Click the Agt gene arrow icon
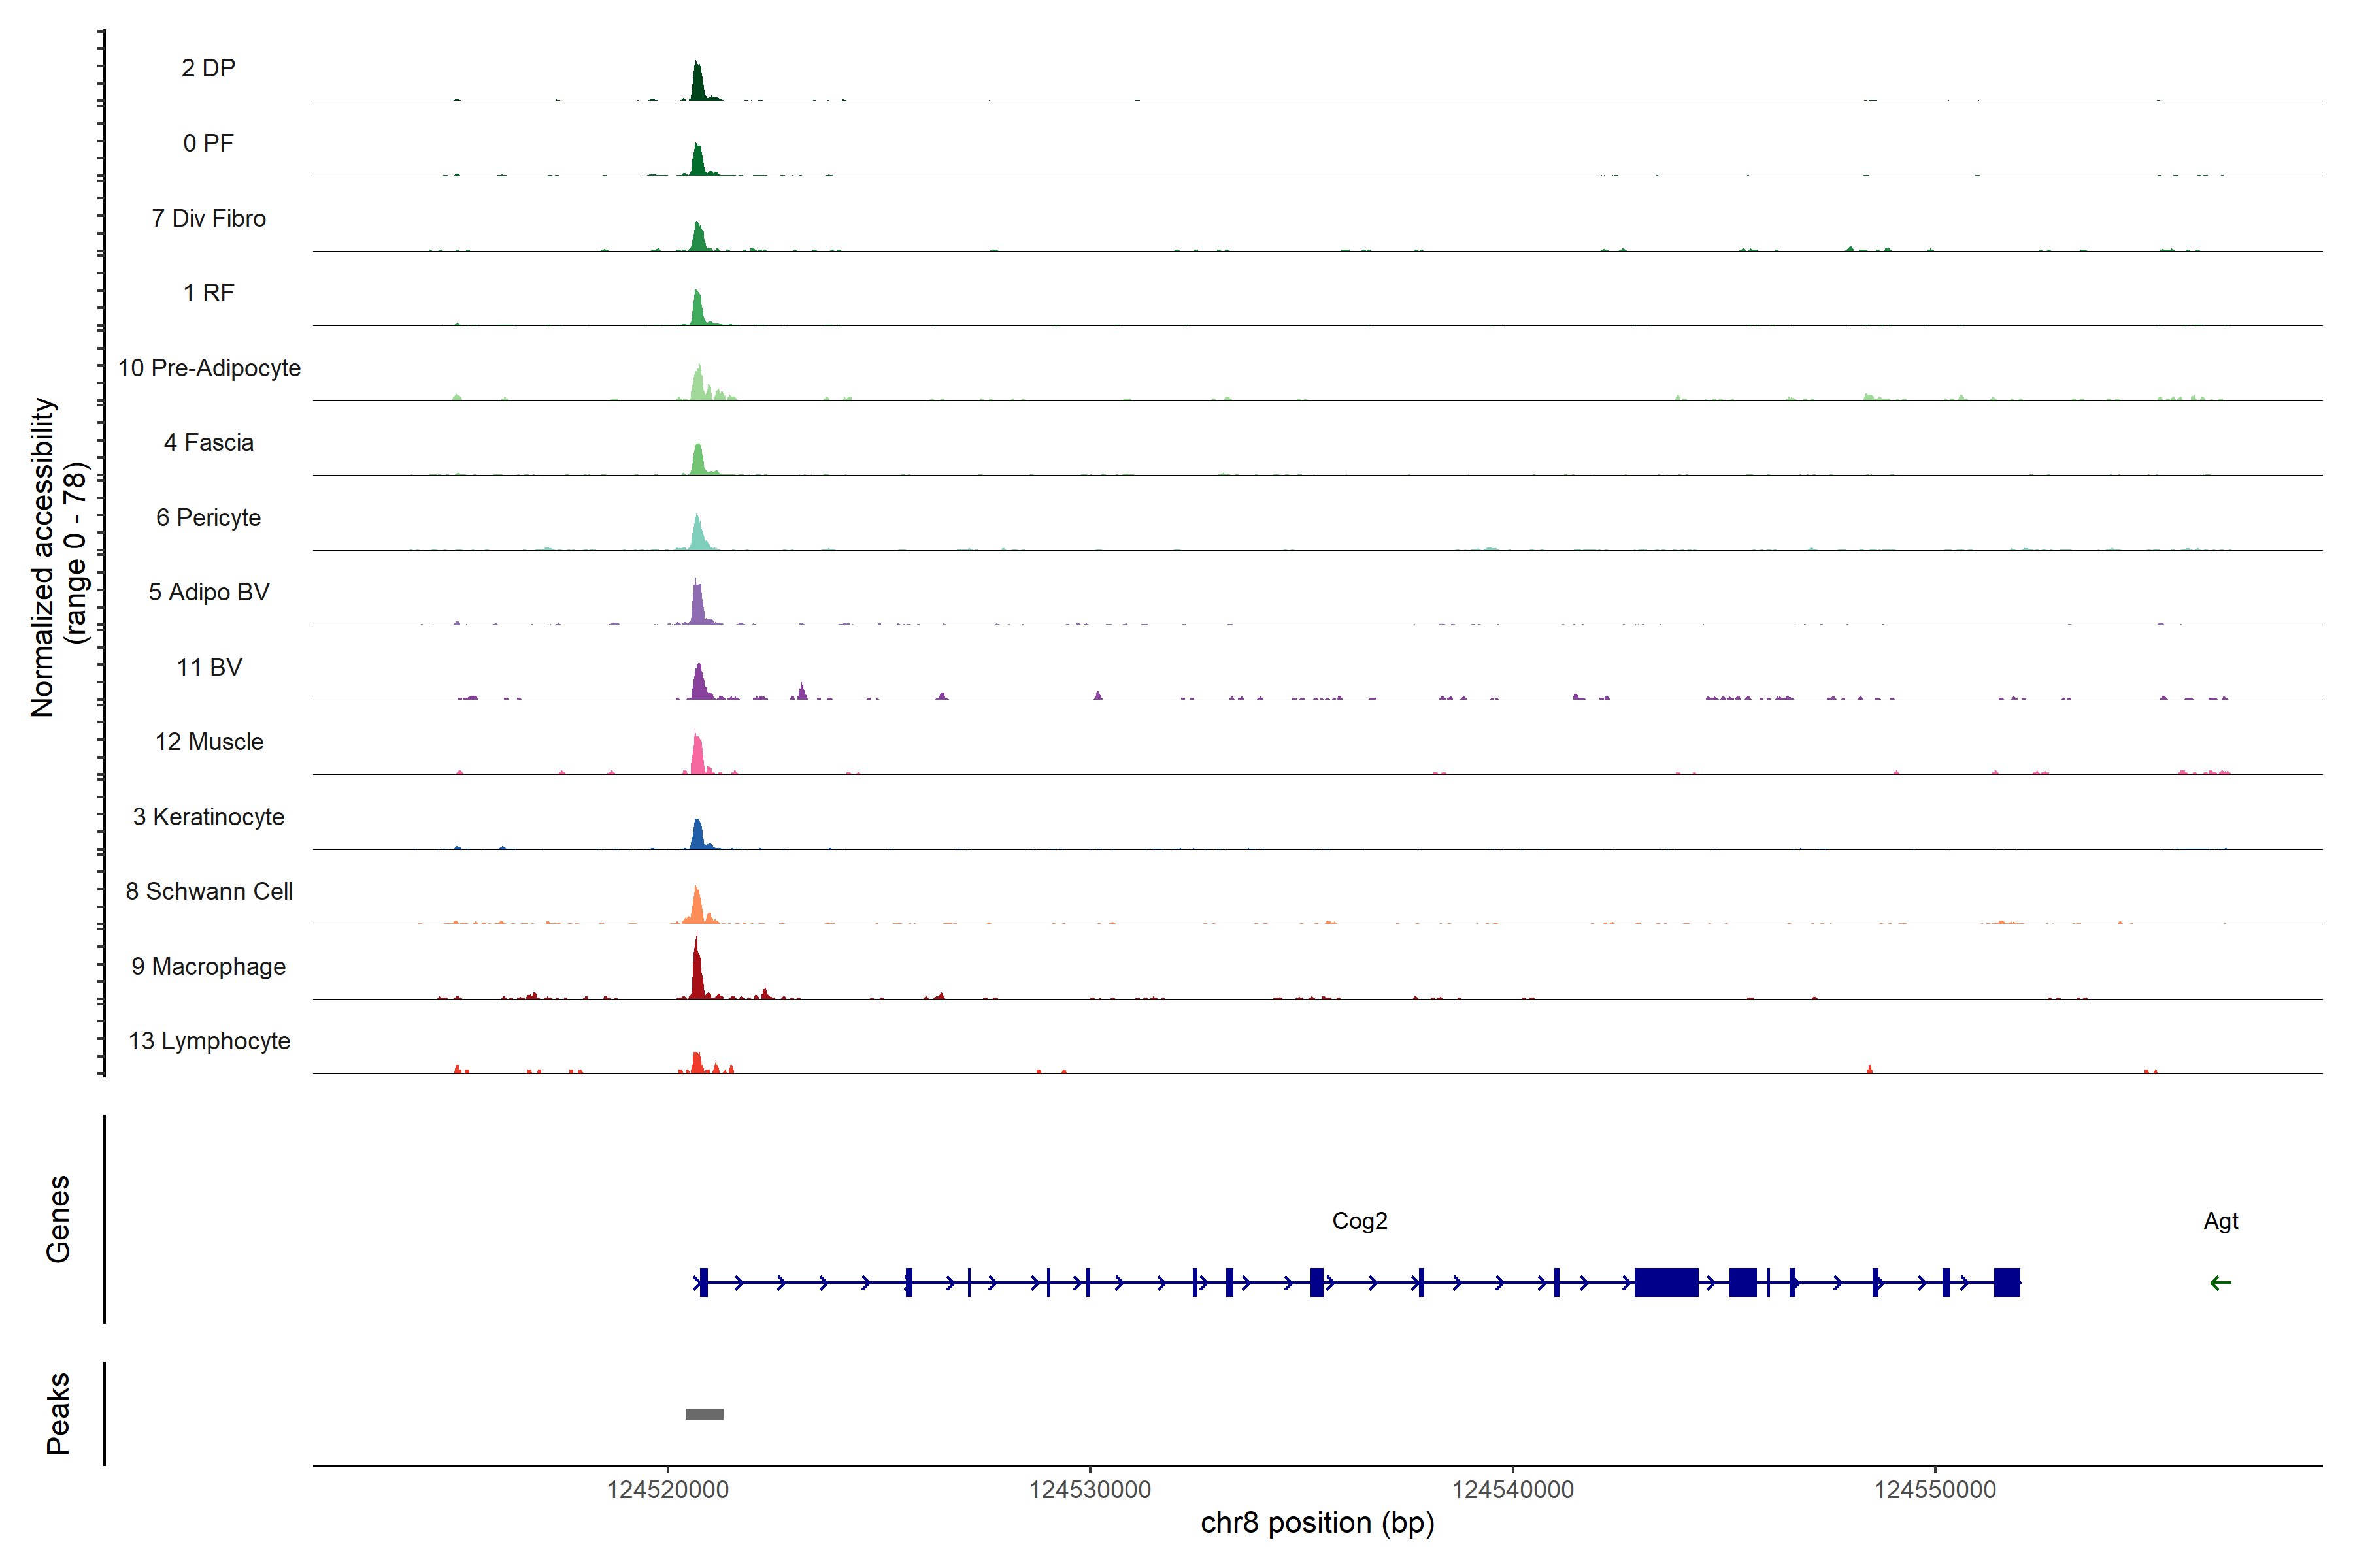This screenshot has width=2353, height=1568. tap(2220, 1283)
